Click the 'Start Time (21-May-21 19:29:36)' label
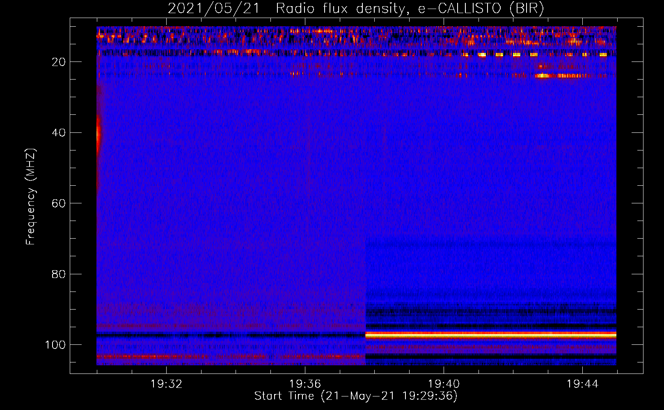Viewport: 664px width, 410px height. point(356,396)
